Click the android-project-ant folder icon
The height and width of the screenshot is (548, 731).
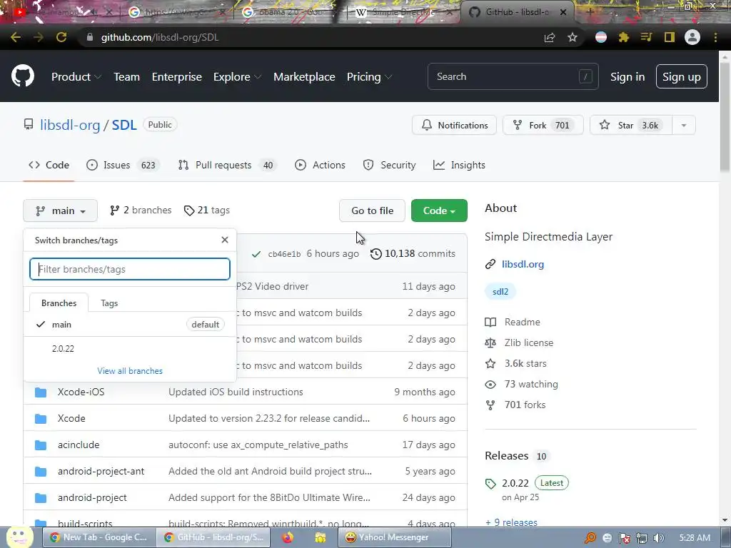(41, 471)
